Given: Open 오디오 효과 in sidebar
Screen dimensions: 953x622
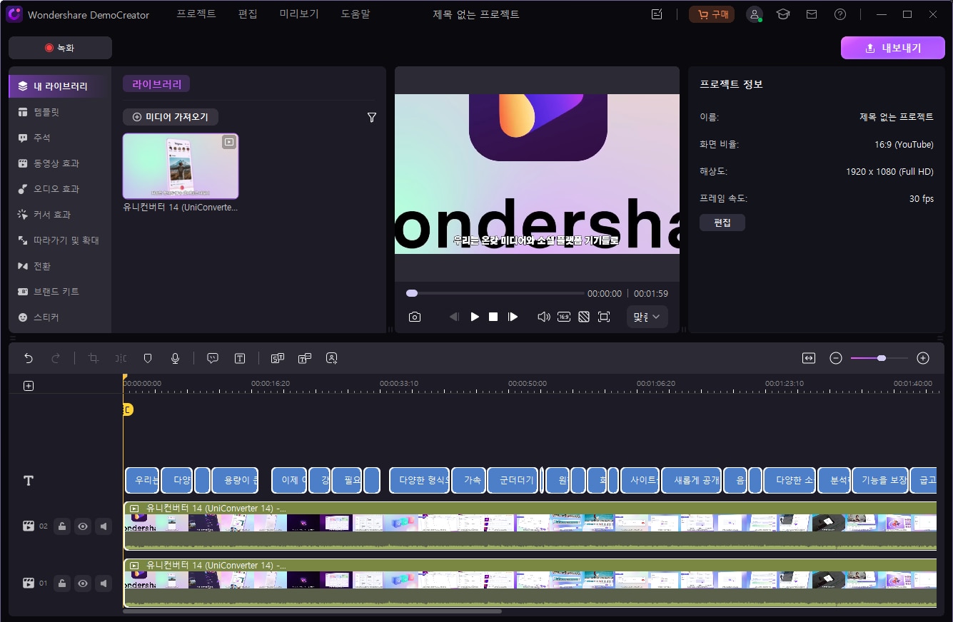Looking at the screenshot, I should click(60, 189).
